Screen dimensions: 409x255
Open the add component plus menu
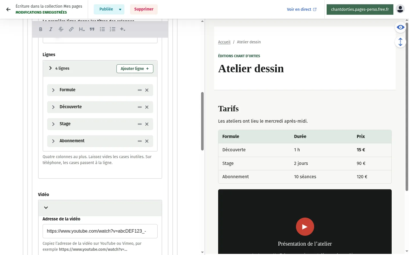click(123, 29)
